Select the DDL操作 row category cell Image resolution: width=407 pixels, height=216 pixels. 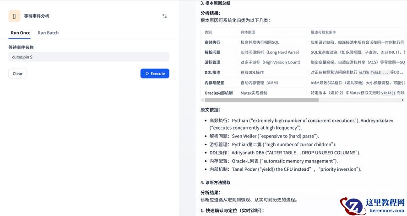coord(212,73)
